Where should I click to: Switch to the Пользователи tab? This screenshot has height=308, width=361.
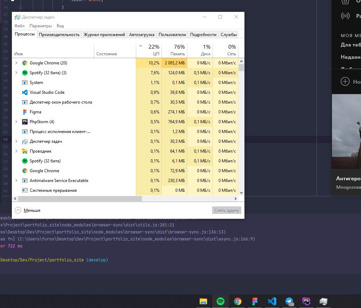(172, 35)
